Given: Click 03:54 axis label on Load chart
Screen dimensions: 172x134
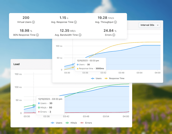Looking at the screenshot, I should tap(106, 116).
